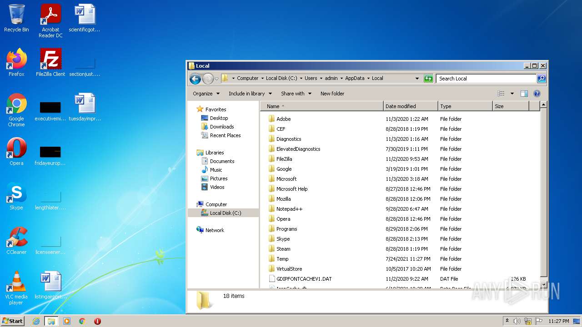Screen dimensions: 582x327
Task: Select the Google Chrome desktop shortcut
Action: point(16,110)
